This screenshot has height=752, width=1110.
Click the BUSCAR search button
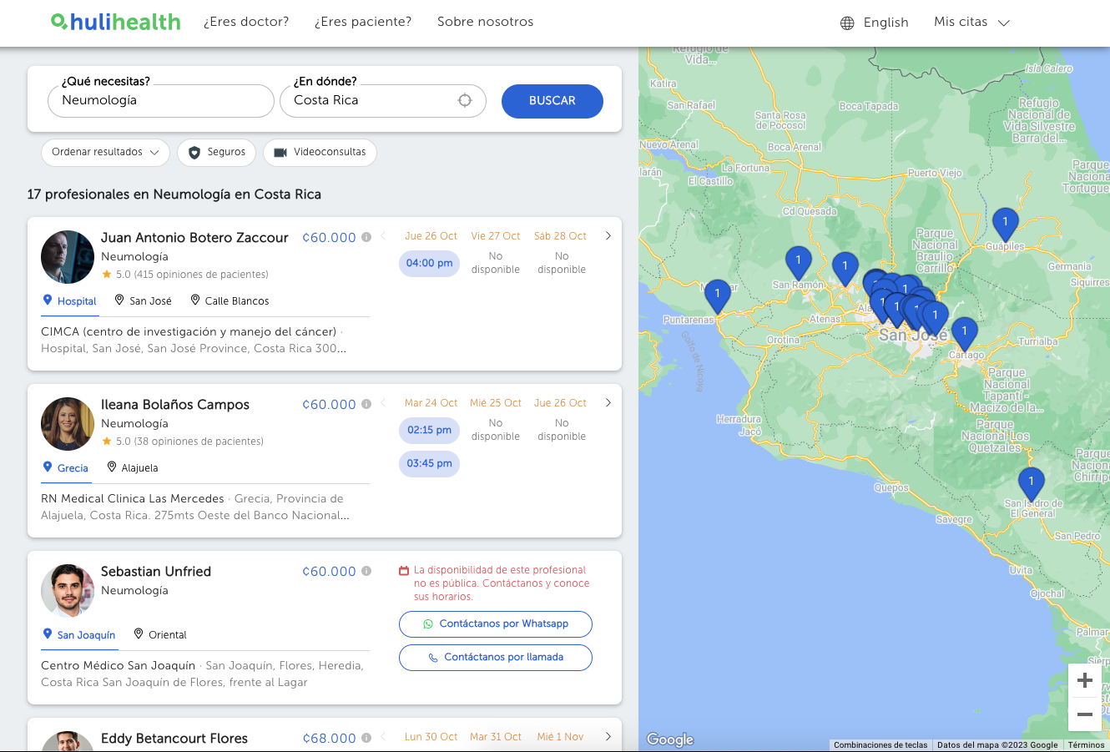pos(552,101)
